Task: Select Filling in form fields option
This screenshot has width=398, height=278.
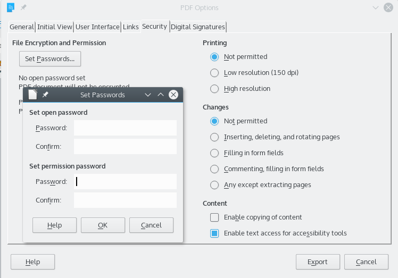Action: click(x=214, y=153)
